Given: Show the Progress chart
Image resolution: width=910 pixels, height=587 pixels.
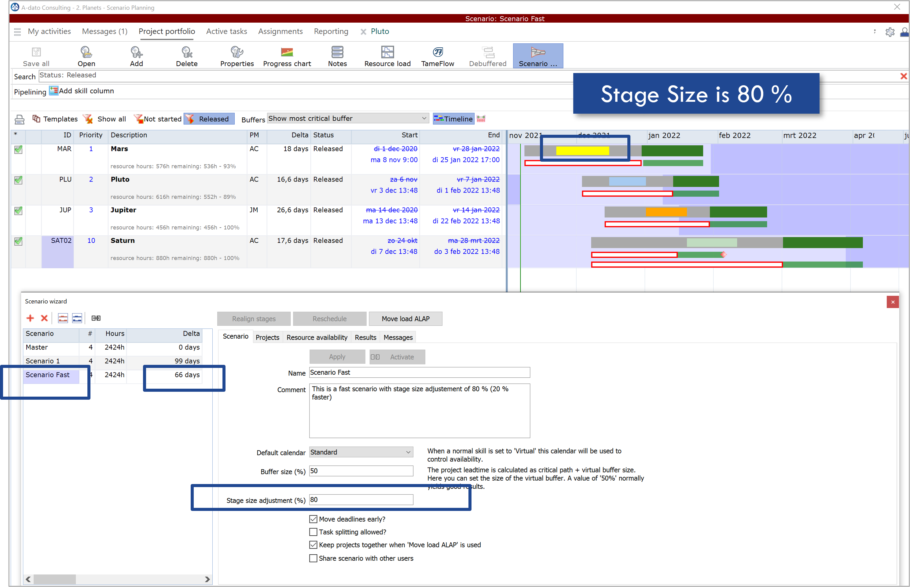Looking at the screenshot, I should [x=287, y=56].
